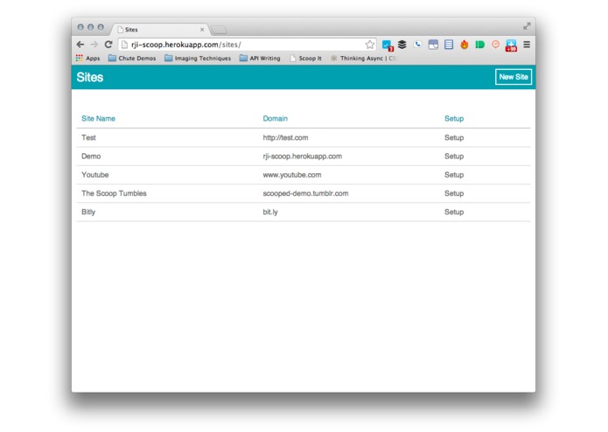Open Setup for the Test site
The image size is (608, 432).
point(454,137)
